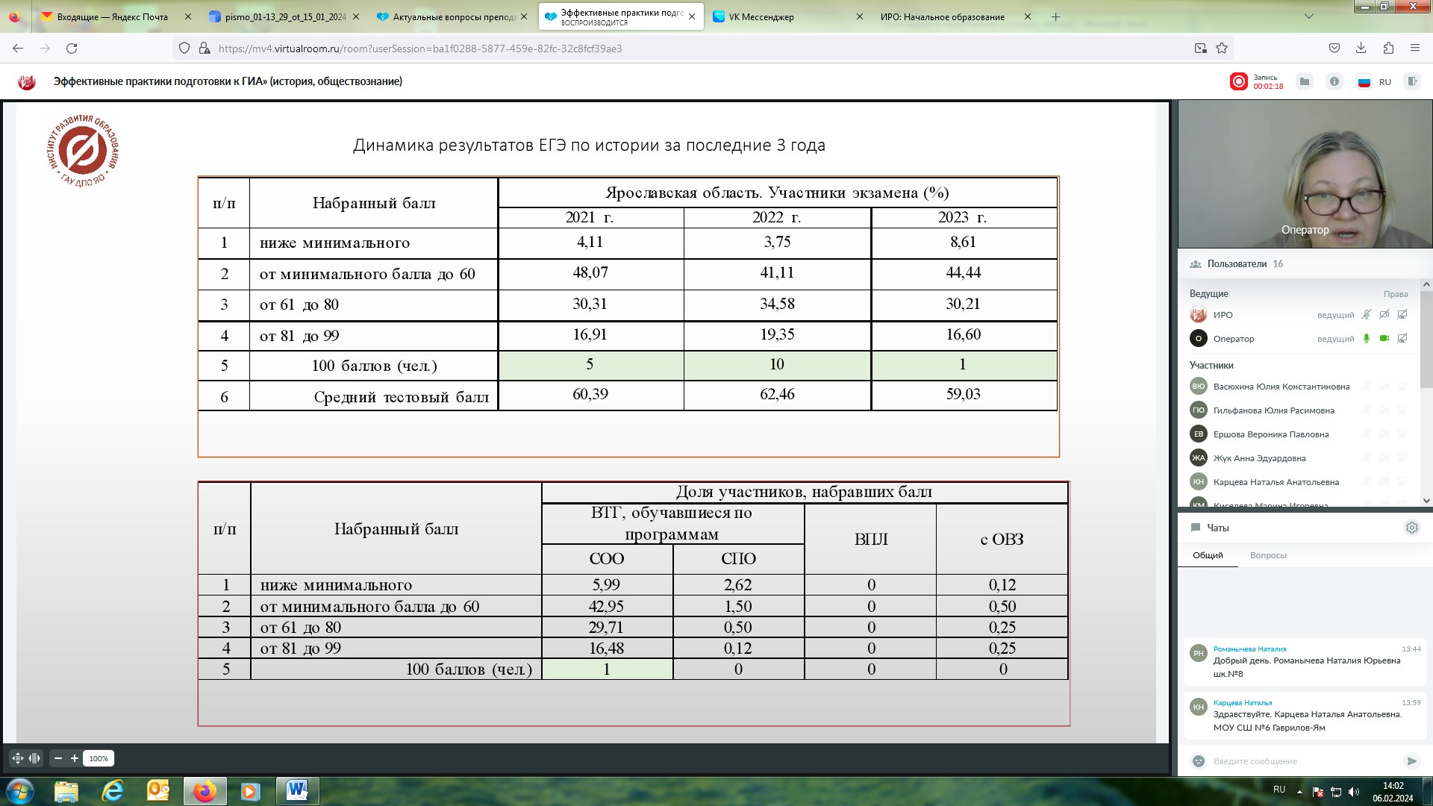Click the fit-width icon in slide toolbar
The height and width of the screenshot is (806, 1433).
tap(34, 758)
